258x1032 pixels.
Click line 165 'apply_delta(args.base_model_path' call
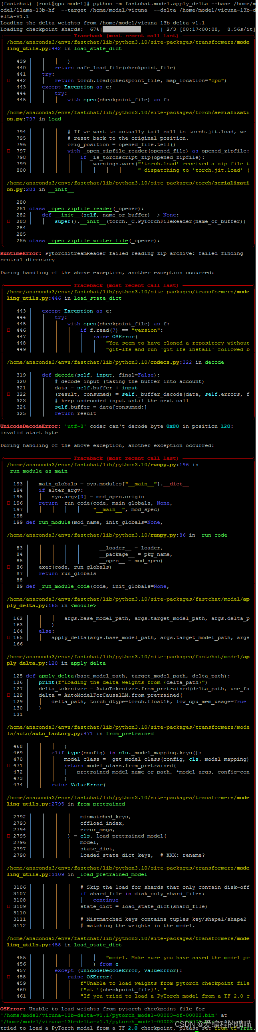151,638
